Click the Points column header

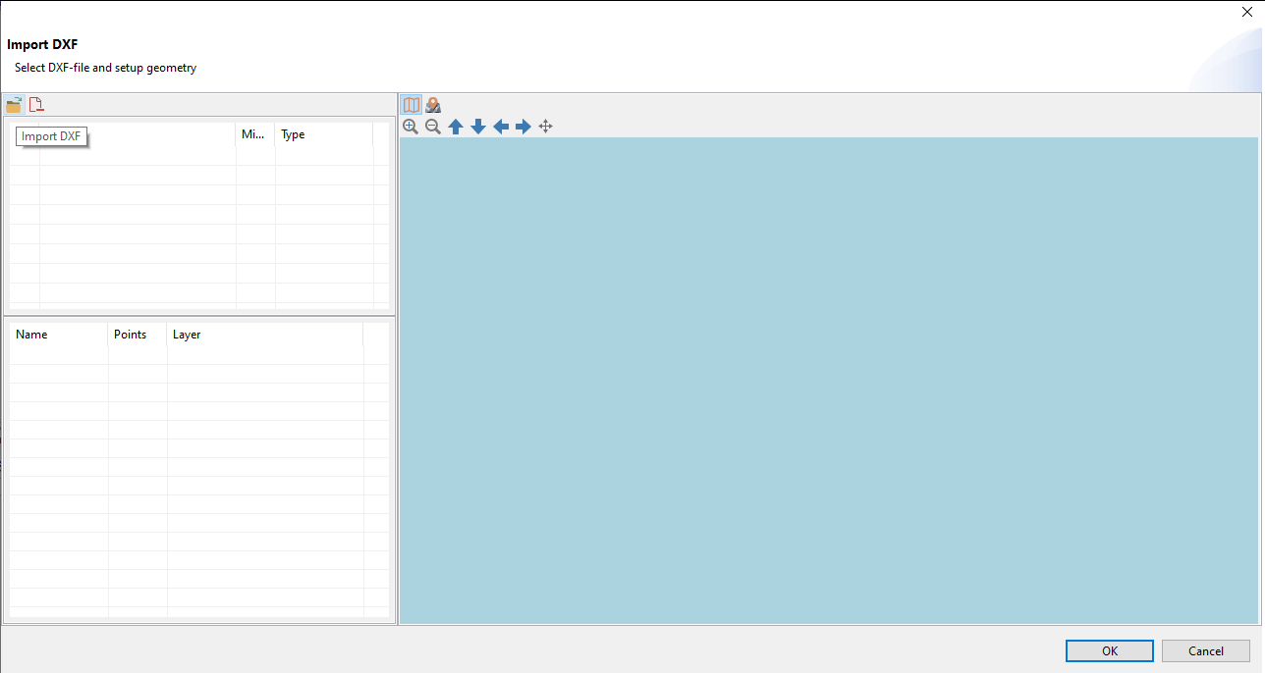click(137, 335)
